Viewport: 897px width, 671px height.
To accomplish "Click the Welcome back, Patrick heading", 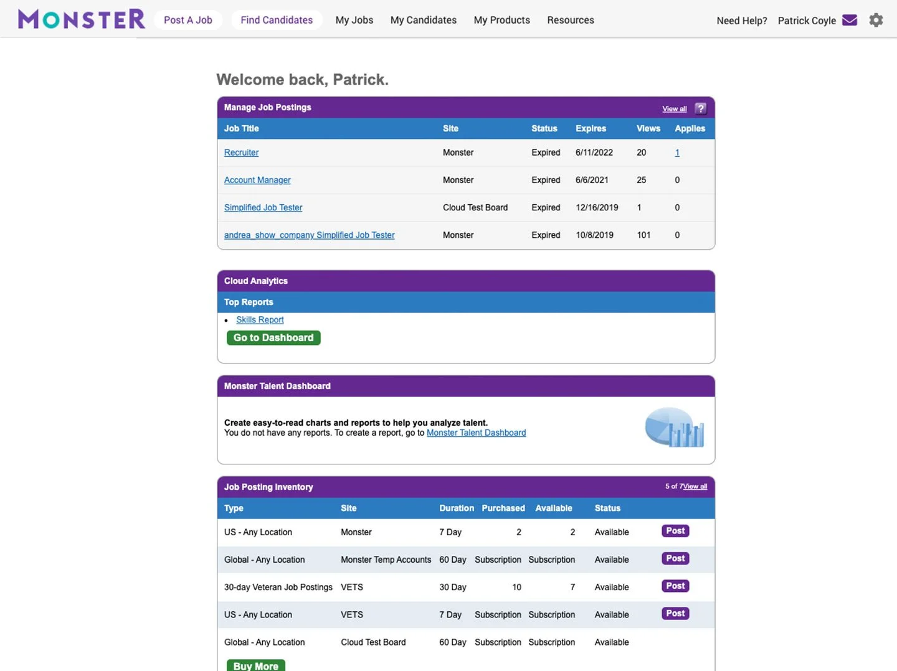I will click(302, 79).
